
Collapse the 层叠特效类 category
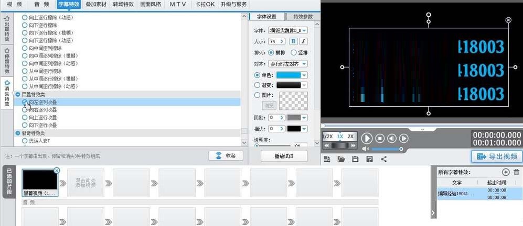coord(18,94)
